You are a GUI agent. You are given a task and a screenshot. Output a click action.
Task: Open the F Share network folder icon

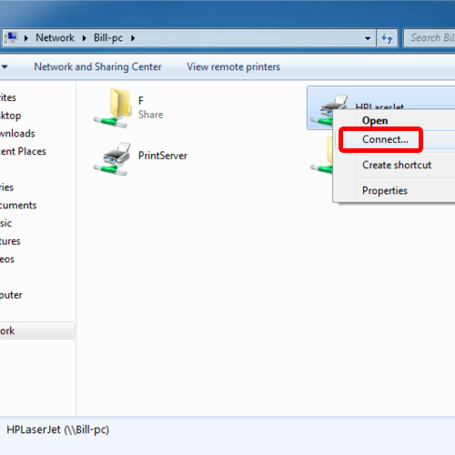tap(113, 107)
